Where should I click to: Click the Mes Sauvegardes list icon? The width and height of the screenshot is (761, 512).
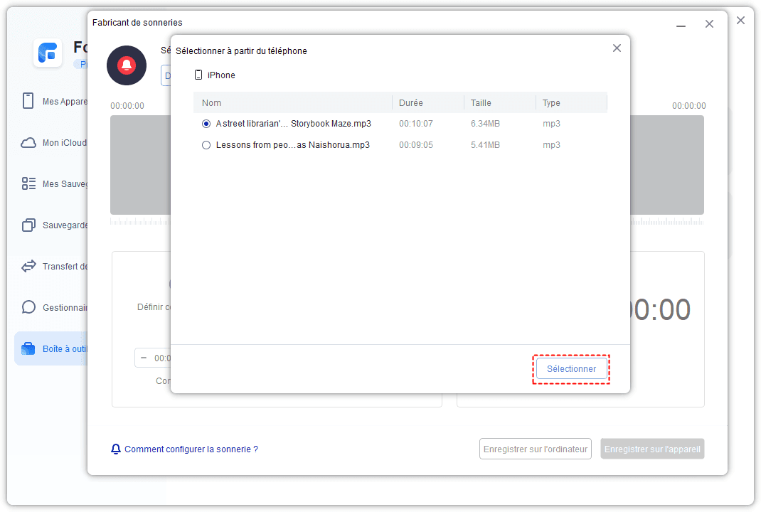point(28,184)
